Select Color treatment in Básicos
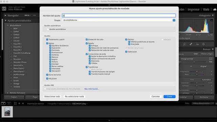 pos(196,54)
